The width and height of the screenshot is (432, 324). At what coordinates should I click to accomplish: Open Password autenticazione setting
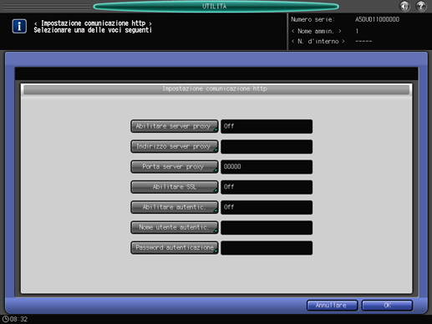click(x=175, y=248)
